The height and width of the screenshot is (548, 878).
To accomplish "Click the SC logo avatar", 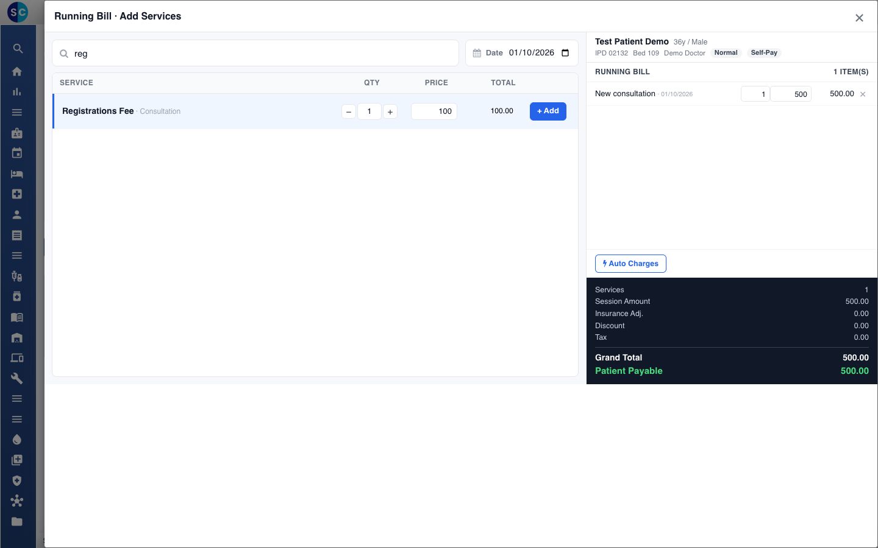I will 18,12.
